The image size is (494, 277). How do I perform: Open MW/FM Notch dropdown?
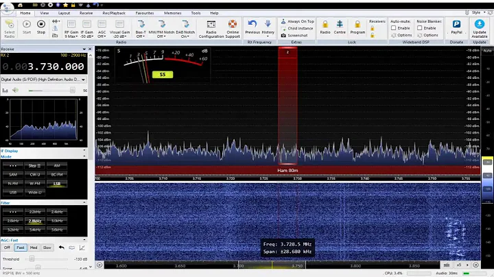coord(161,29)
